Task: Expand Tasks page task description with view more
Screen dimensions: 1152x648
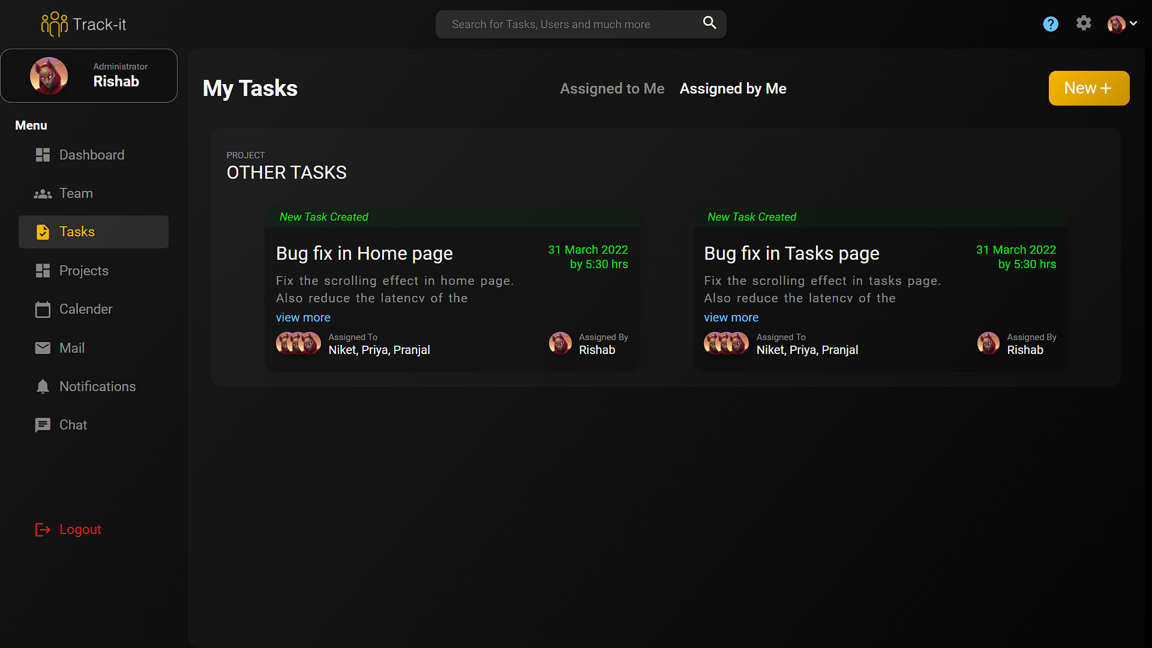Action: 731,317
